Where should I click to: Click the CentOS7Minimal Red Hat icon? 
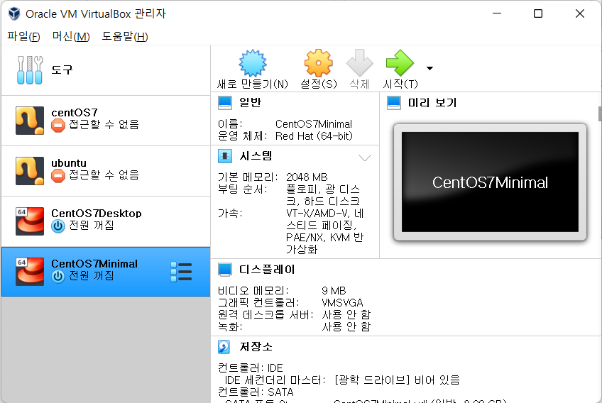click(30, 272)
